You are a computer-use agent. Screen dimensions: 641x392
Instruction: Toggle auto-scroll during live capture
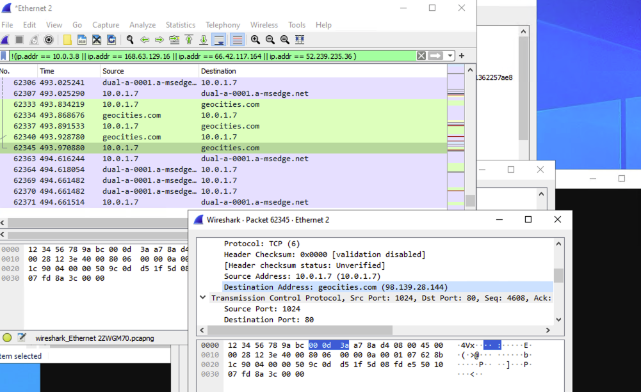coord(219,40)
